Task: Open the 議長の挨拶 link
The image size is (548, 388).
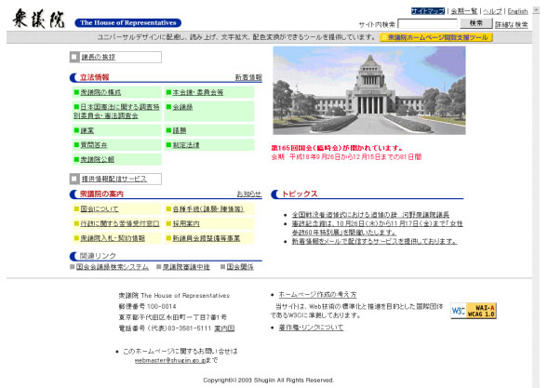Action: tap(99, 57)
